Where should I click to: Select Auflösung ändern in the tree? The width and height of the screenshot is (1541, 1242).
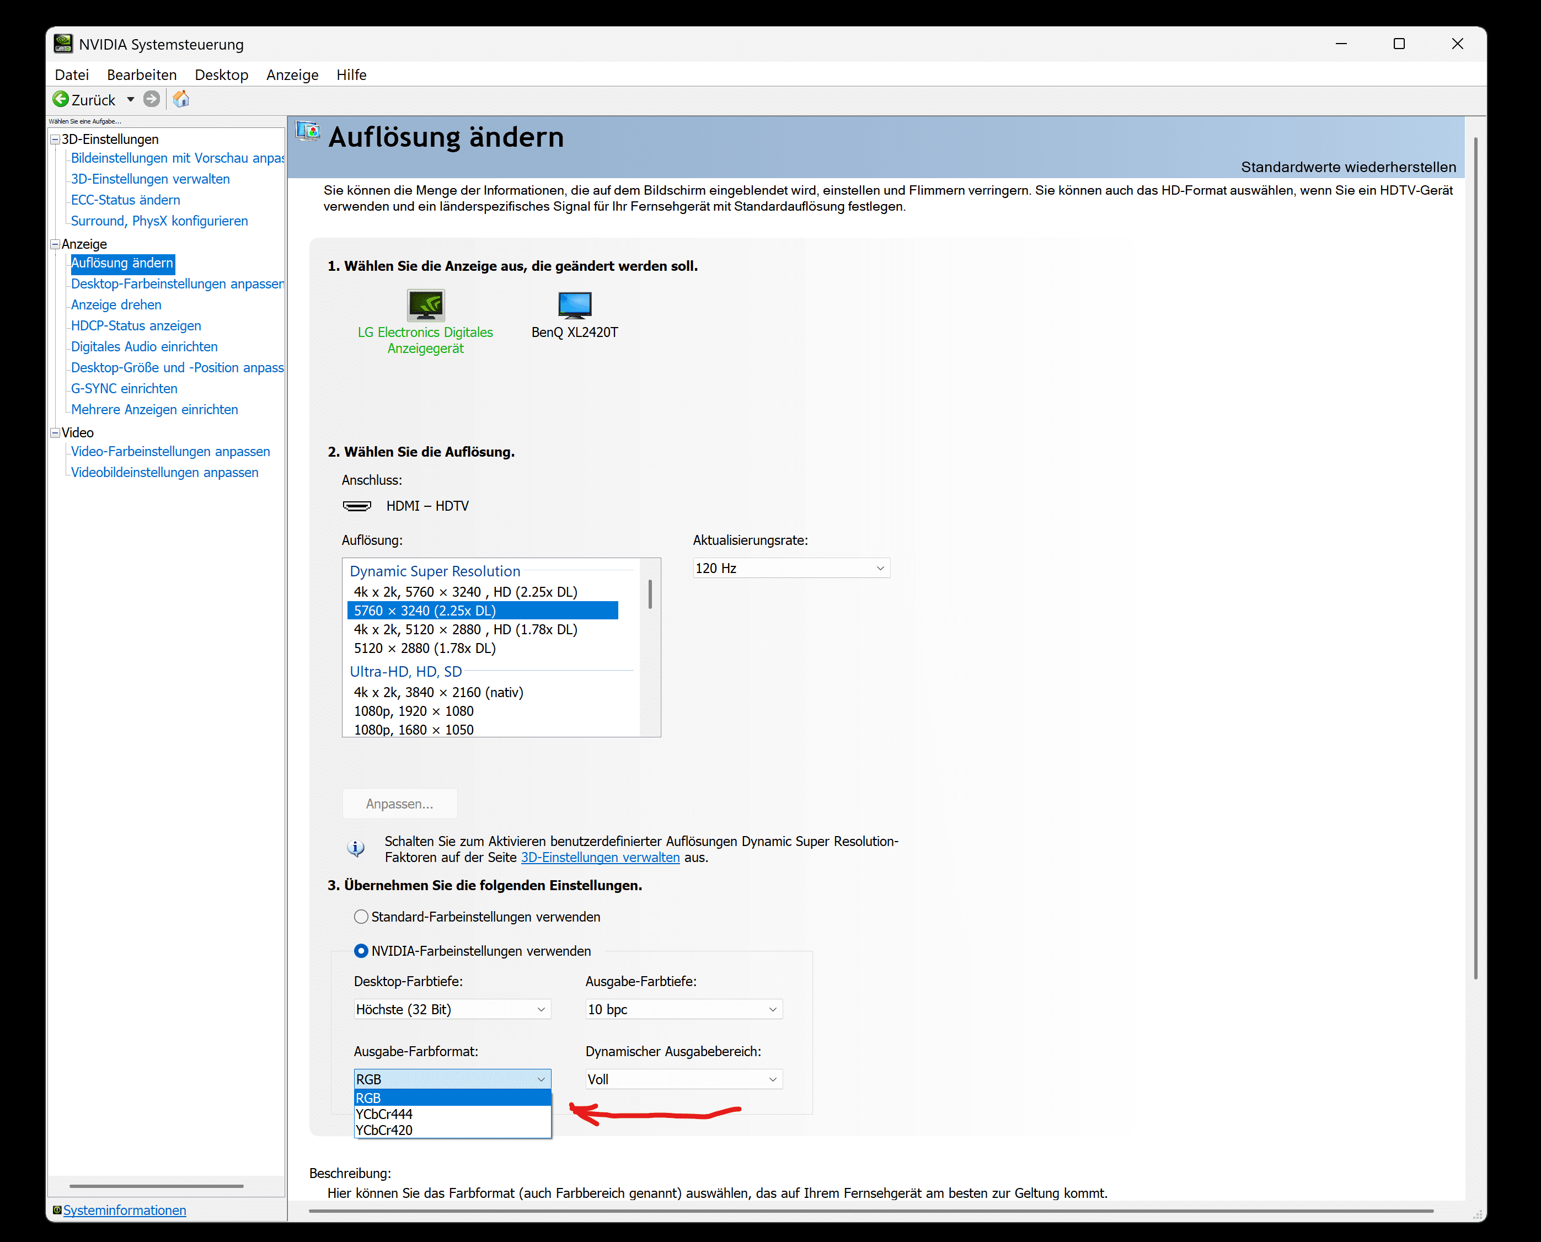coord(122,263)
